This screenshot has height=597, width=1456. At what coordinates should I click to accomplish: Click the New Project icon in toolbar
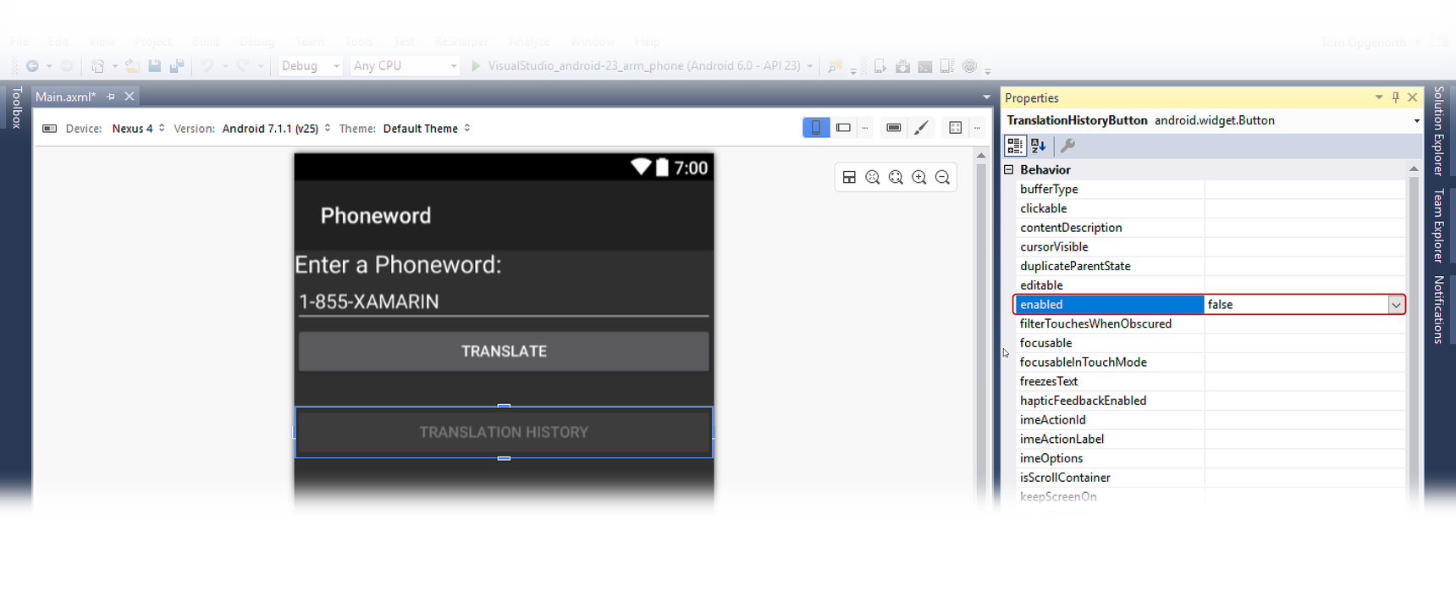coord(98,66)
